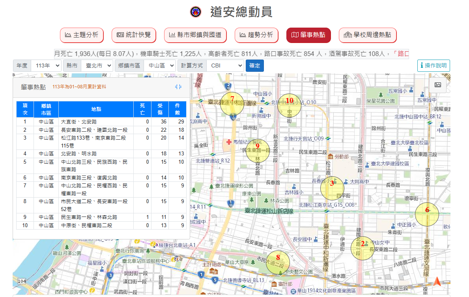Click the police emblem logo in header

pyautogui.click(x=195, y=12)
